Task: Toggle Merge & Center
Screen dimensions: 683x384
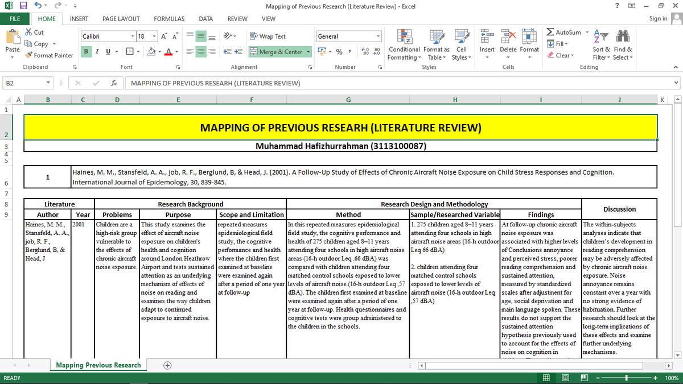Action: click(x=277, y=52)
